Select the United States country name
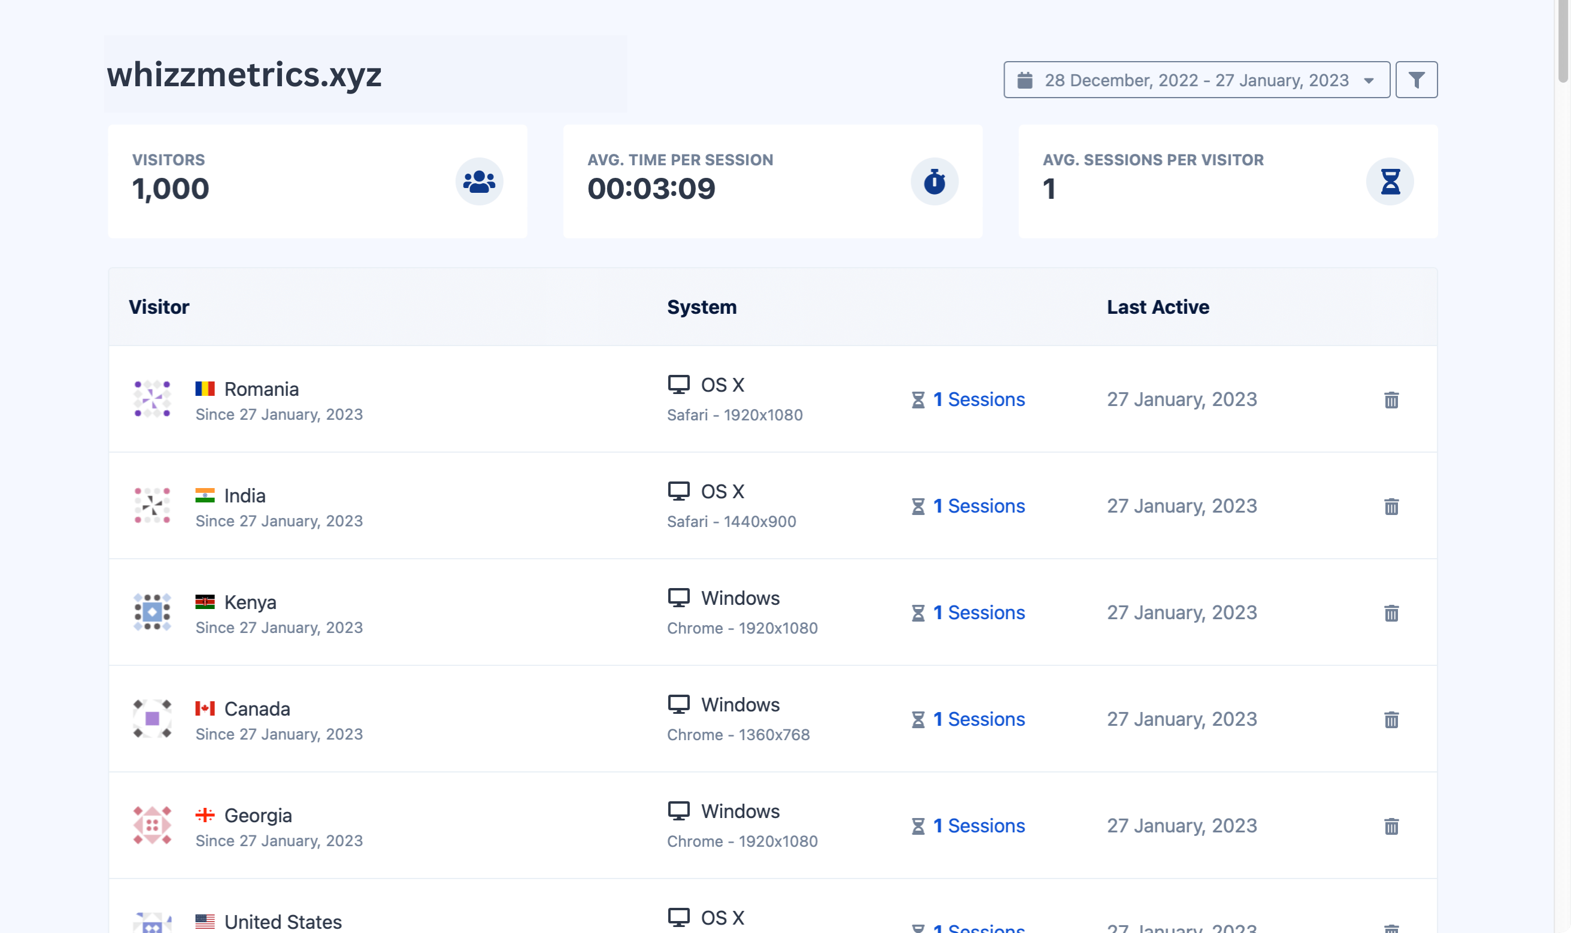Screen dimensions: 1571x933 (x=283, y=922)
